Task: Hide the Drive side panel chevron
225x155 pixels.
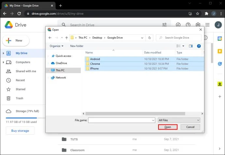Action: [x=219, y=148]
